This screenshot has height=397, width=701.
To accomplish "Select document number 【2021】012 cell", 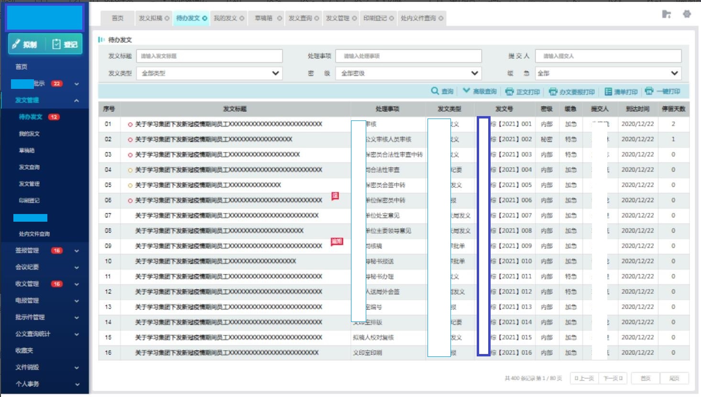I will tap(511, 292).
